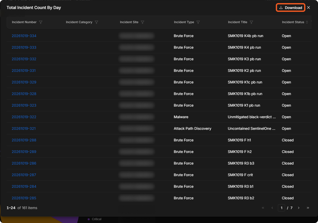Select title 'SMK1019 K3 pb run'
Image resolution: width=318 pixels, height=223 pixels.
click(244, 59)
